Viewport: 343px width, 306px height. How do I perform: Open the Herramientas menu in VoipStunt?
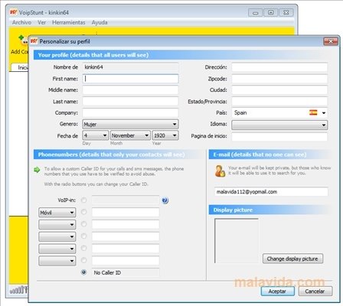(x=69, y=22)
